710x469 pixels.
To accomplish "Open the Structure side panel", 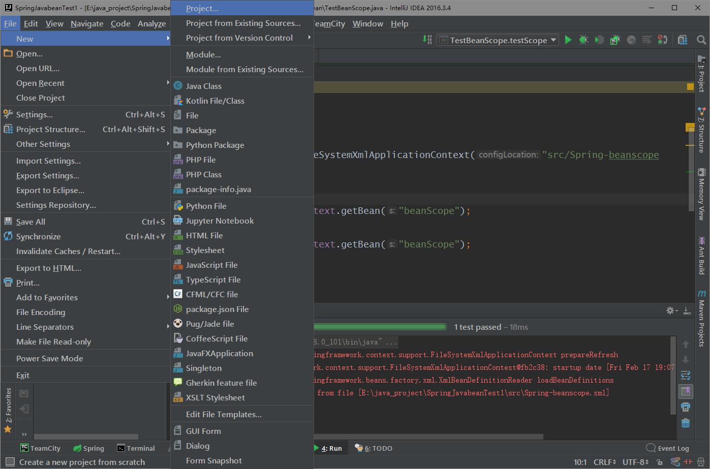I will click(x=702, y=130).
